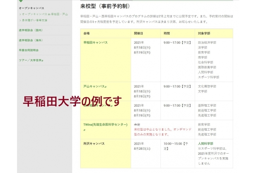Click the 時間 column header

click(x=167, y=33)
